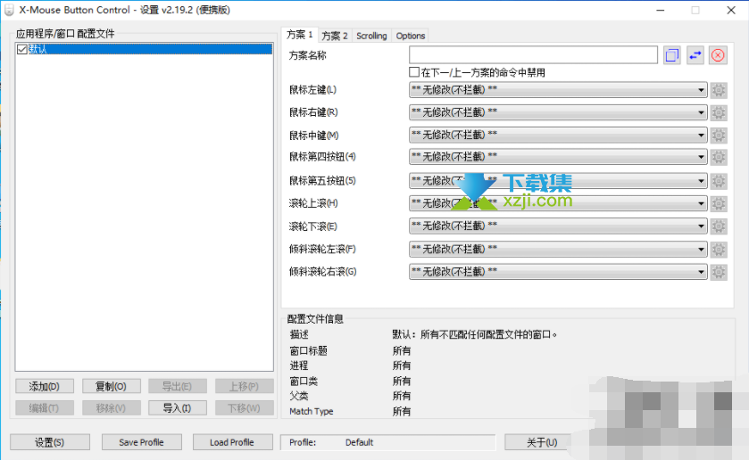Click the X-Mouse app icon in title bar
Viewport: 749px width, 460px height.
(x=9, y=10)
